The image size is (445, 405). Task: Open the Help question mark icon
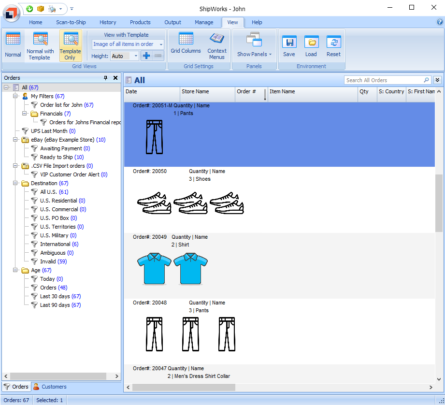pyautogui.click(x=440, y=22)
